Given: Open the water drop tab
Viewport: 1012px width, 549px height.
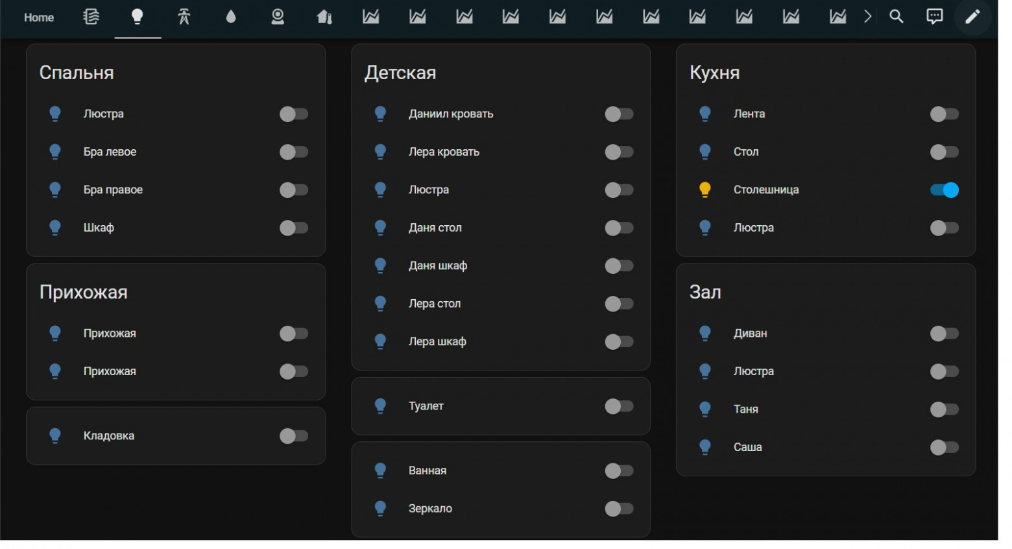Looking at the screenshot, I should (231, 17).
